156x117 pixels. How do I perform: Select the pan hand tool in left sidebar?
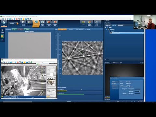click(x=2, y=30)
